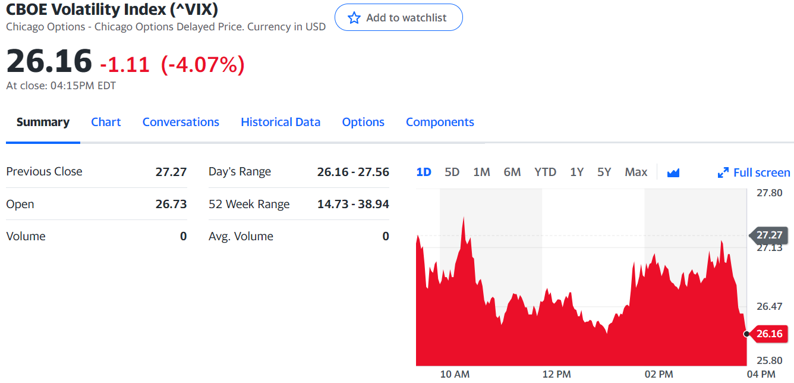The height and width of the screenshot is (383, 794).
Task: Click the 26.16 current price chart marker
Action: [x=770, y=334]
